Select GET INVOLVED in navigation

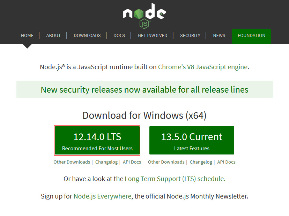(x=152, y=36)
